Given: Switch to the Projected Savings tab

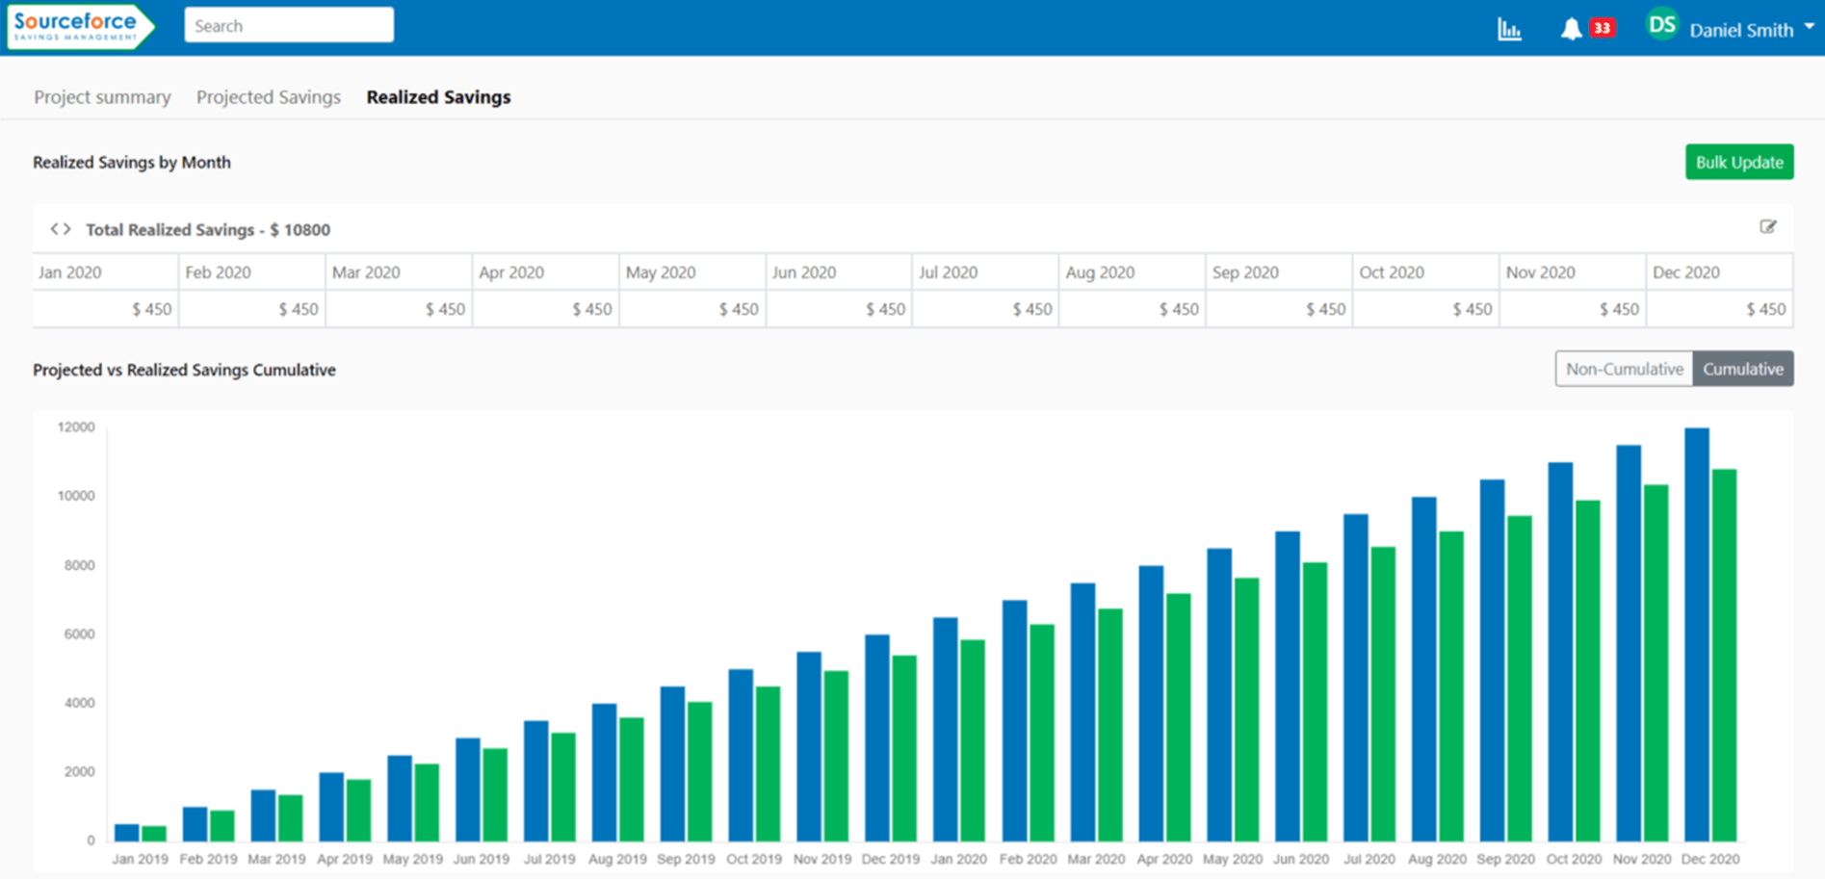Looking at the screenshot, I should coord(269,97).
